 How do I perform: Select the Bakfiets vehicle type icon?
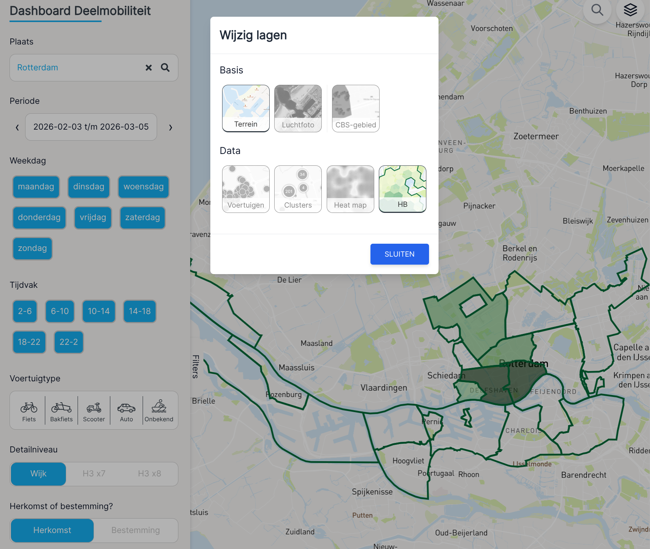[61, 411]
